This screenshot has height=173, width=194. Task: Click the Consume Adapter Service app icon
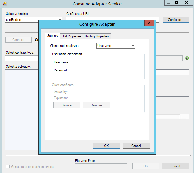point(5,4)
